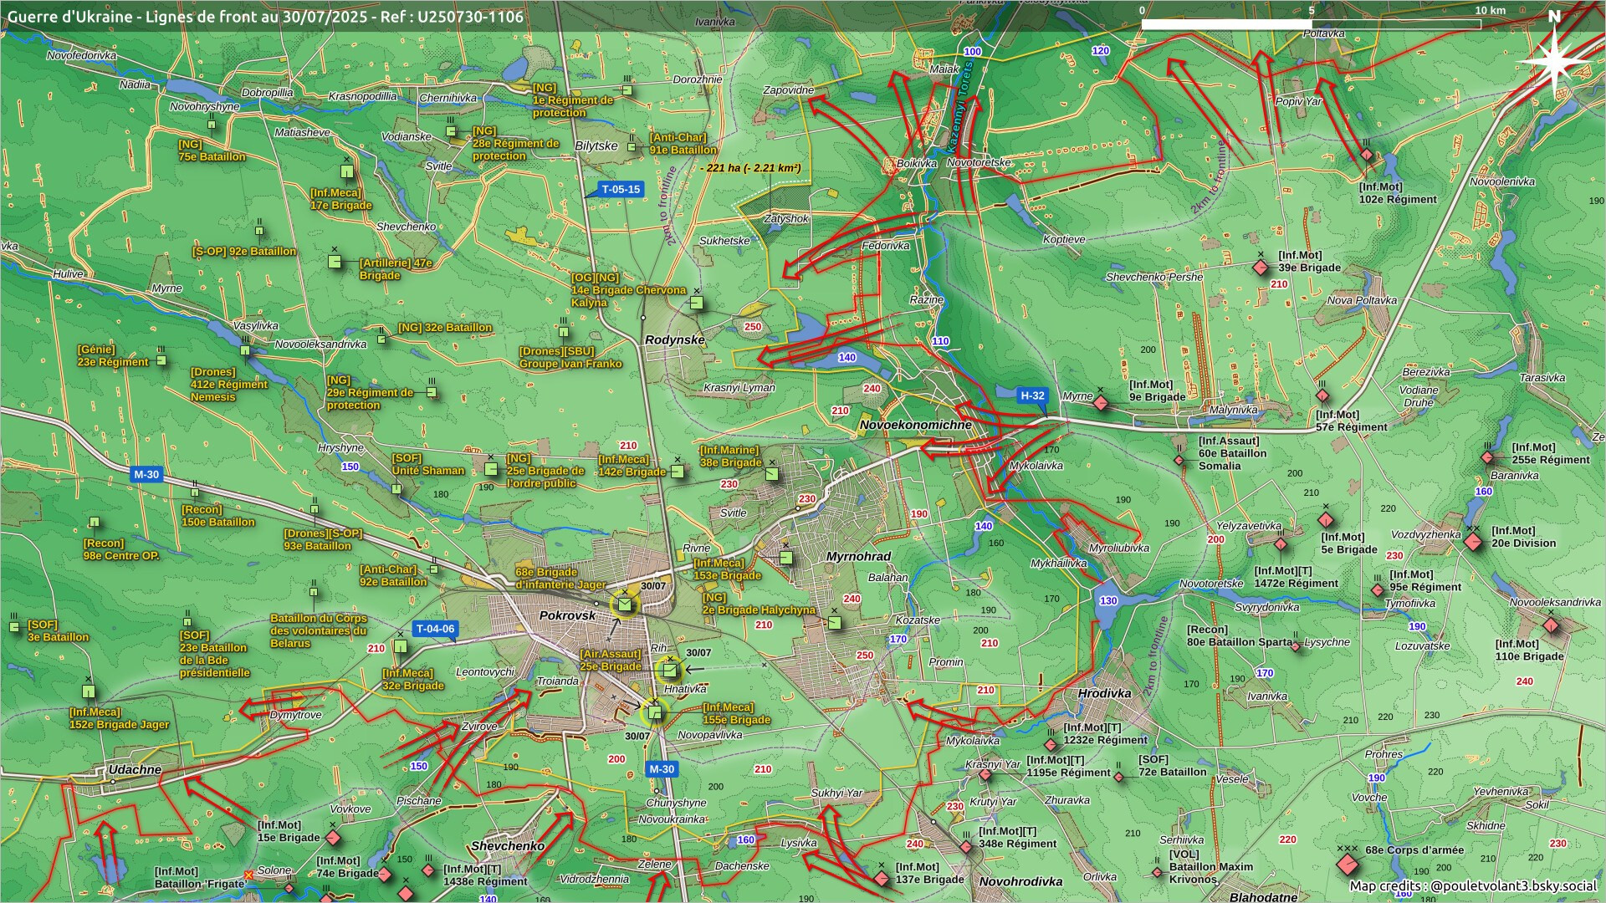
Task: Click the 255e Régiment red diamond marker
Action: pyautogui.click(x=1487, y=457)
